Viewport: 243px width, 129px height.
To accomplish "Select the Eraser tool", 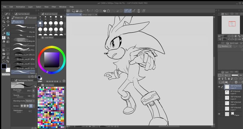I will coord(4,42).
